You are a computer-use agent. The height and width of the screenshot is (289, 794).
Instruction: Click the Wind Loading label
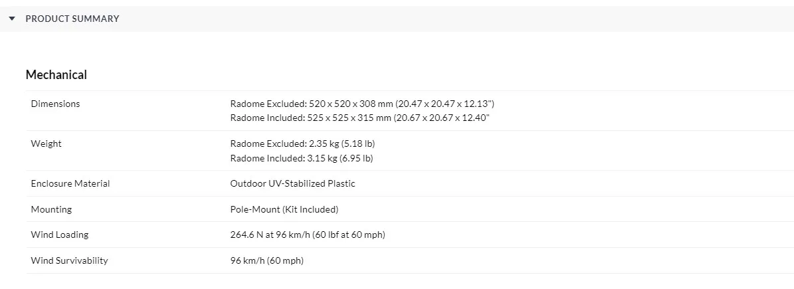pyautogui.click(x=59, y=235)
